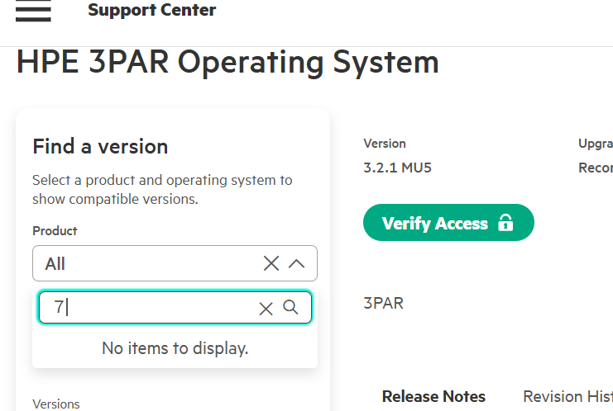Click the No items to display message
This screenshot has width=613, height=411.
[175, 348]
